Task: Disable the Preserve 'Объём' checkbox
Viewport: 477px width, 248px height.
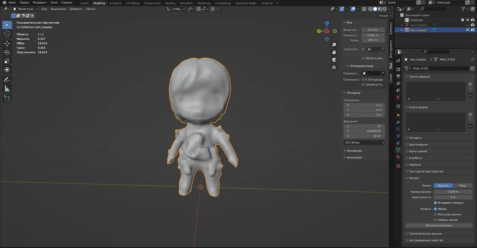Action: coord(435,209)
